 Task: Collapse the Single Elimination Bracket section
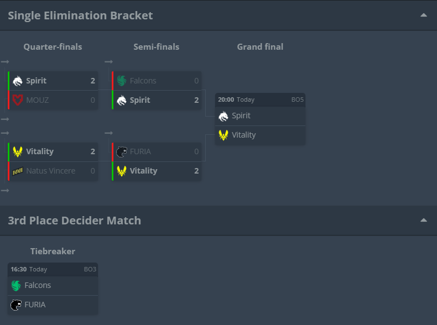424,15
